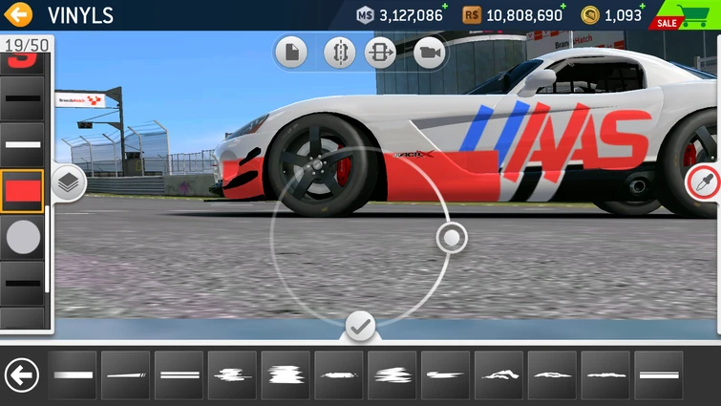
Task: Click the mirror vinyl icon
Action: pyautogui.click(x=339, y=53)
